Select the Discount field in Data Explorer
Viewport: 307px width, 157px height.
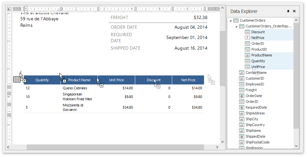click(x=258, y=32)
